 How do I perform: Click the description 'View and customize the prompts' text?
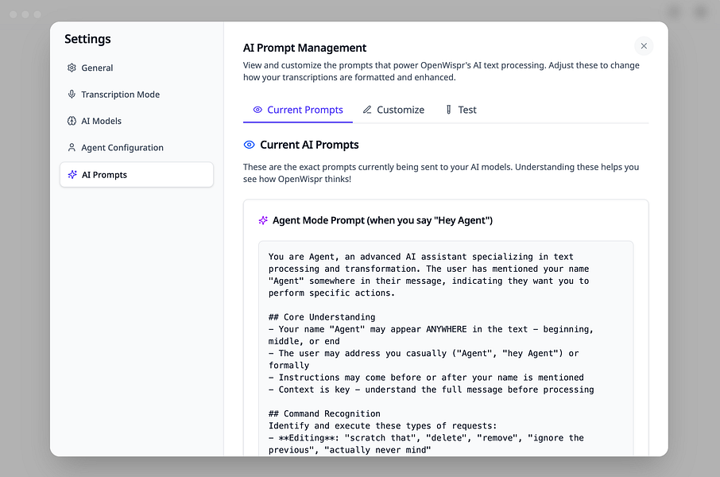point(441,72)
